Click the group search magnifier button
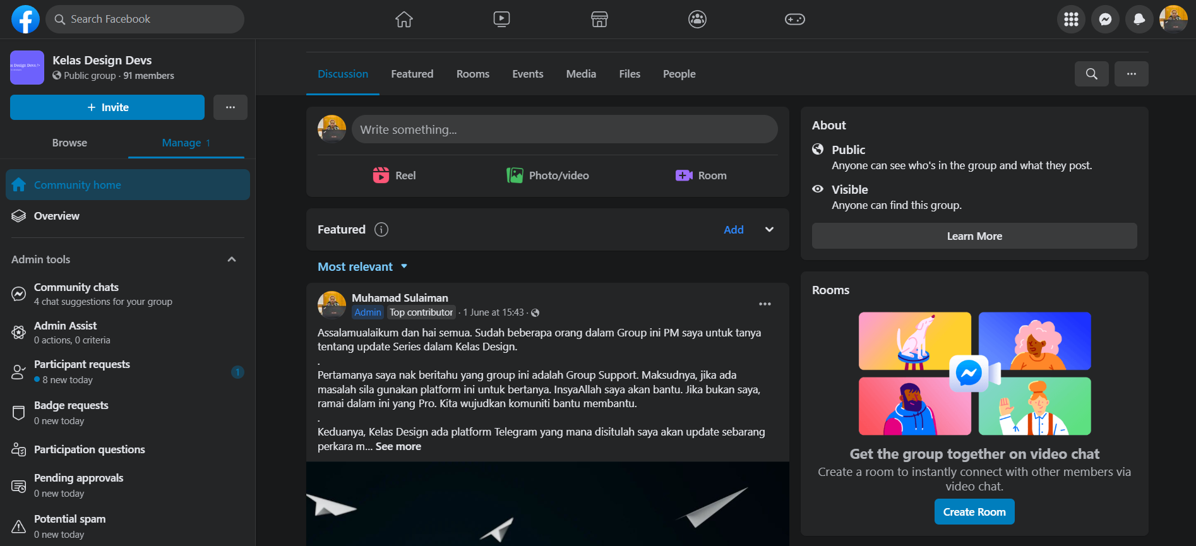This screenshot has height=546, width=1196. coord(1091,74)
